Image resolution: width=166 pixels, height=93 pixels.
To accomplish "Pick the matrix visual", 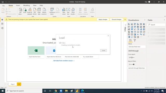I will (x=135, y=34).
